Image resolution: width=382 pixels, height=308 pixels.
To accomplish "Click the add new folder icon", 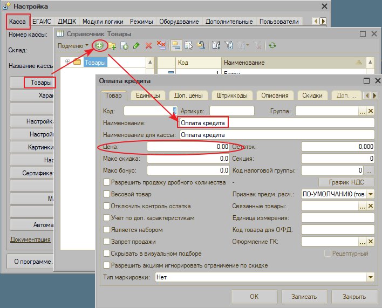I will 112,45.
